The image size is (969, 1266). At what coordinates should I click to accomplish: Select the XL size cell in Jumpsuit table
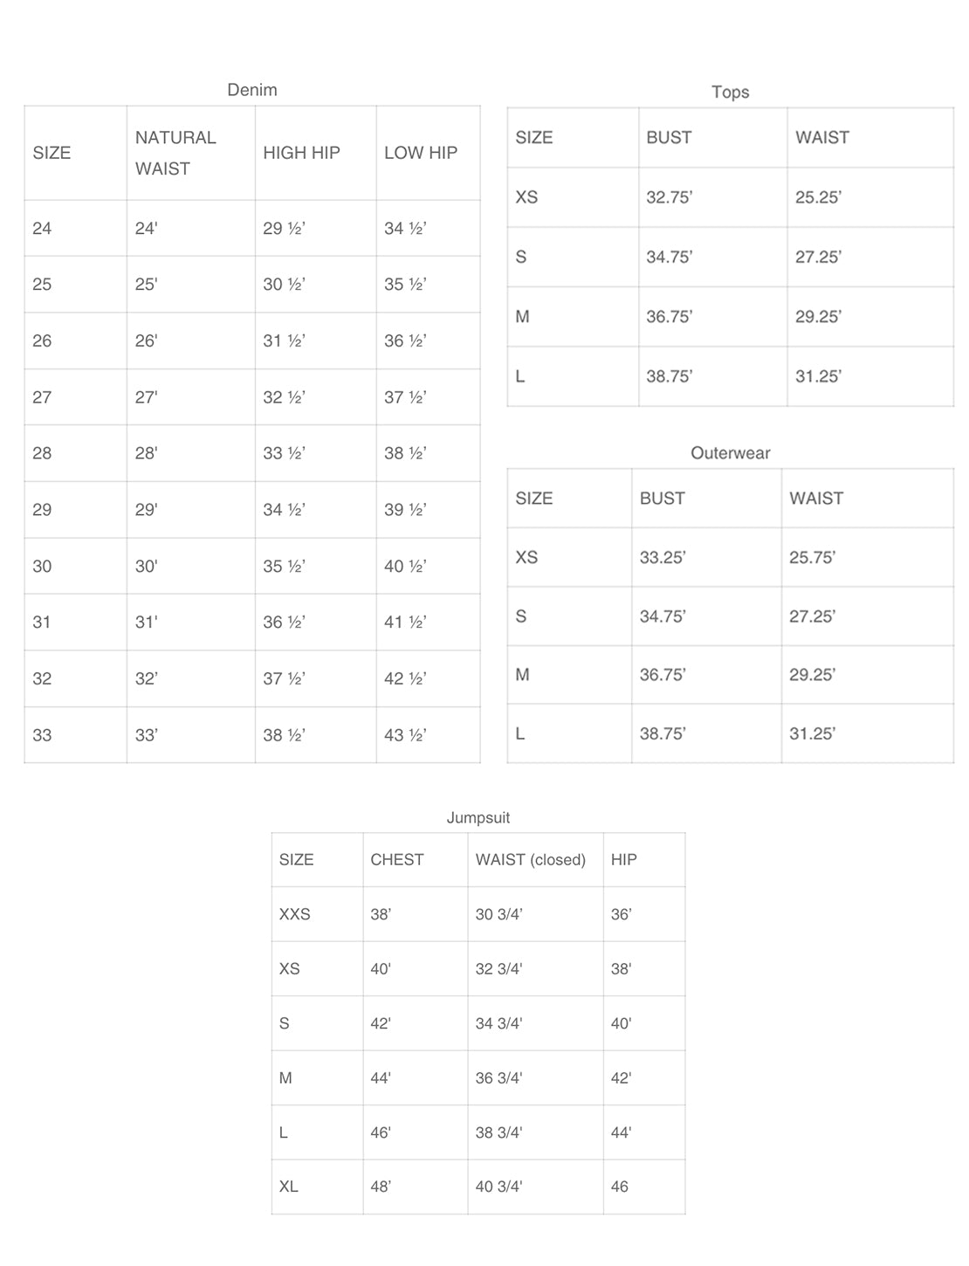[x=288, y=1187]
